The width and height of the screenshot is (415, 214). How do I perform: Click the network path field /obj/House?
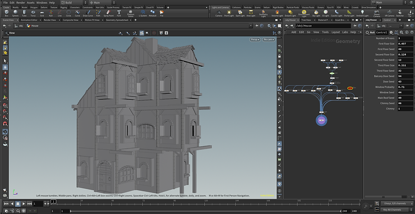323,26
